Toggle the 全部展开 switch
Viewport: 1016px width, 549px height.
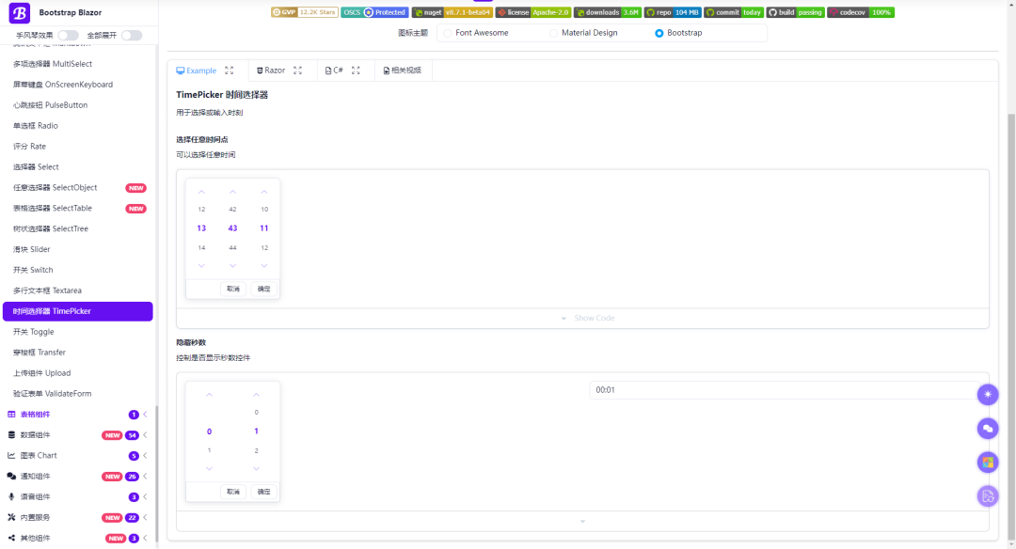coord(132,36)
